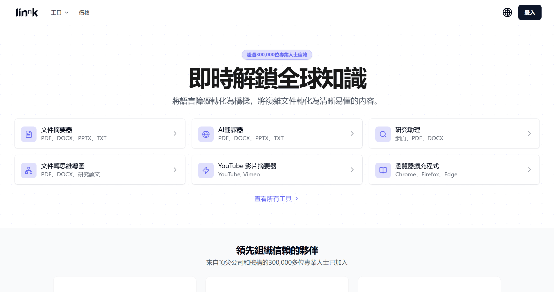Open the 文件轉思維導圖 flowchart icon
Viewport: 554px width, 292px height.
pyautogui.click(x=29, y=170)
